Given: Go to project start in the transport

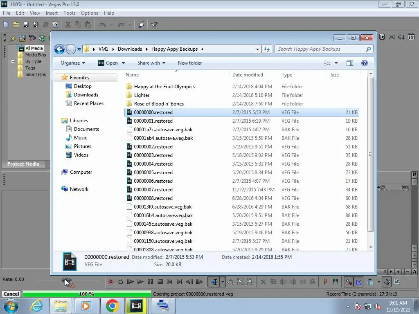Looking at the screenshot, I should tap(170, 282).
